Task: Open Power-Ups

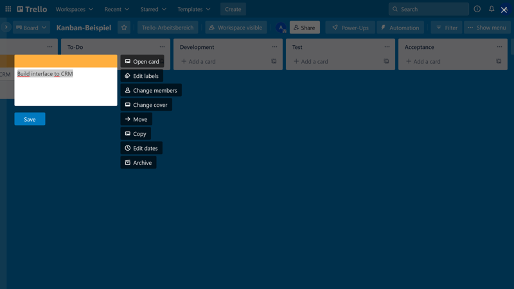Action: 350,28
